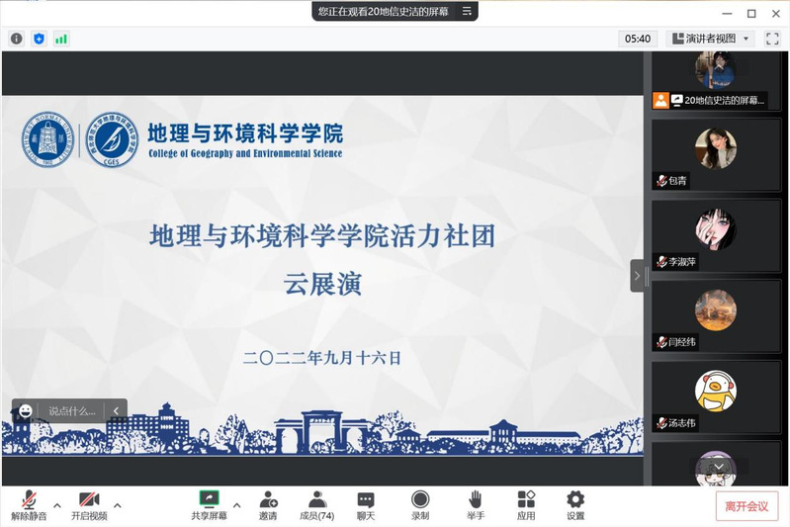Open the 聊天 chat panel

coord(366,505)
